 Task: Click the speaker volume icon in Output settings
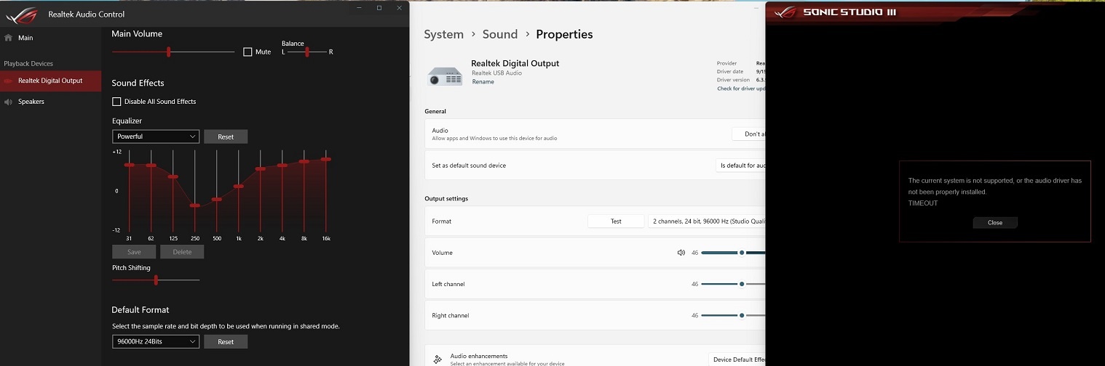(x=681, y=253)
